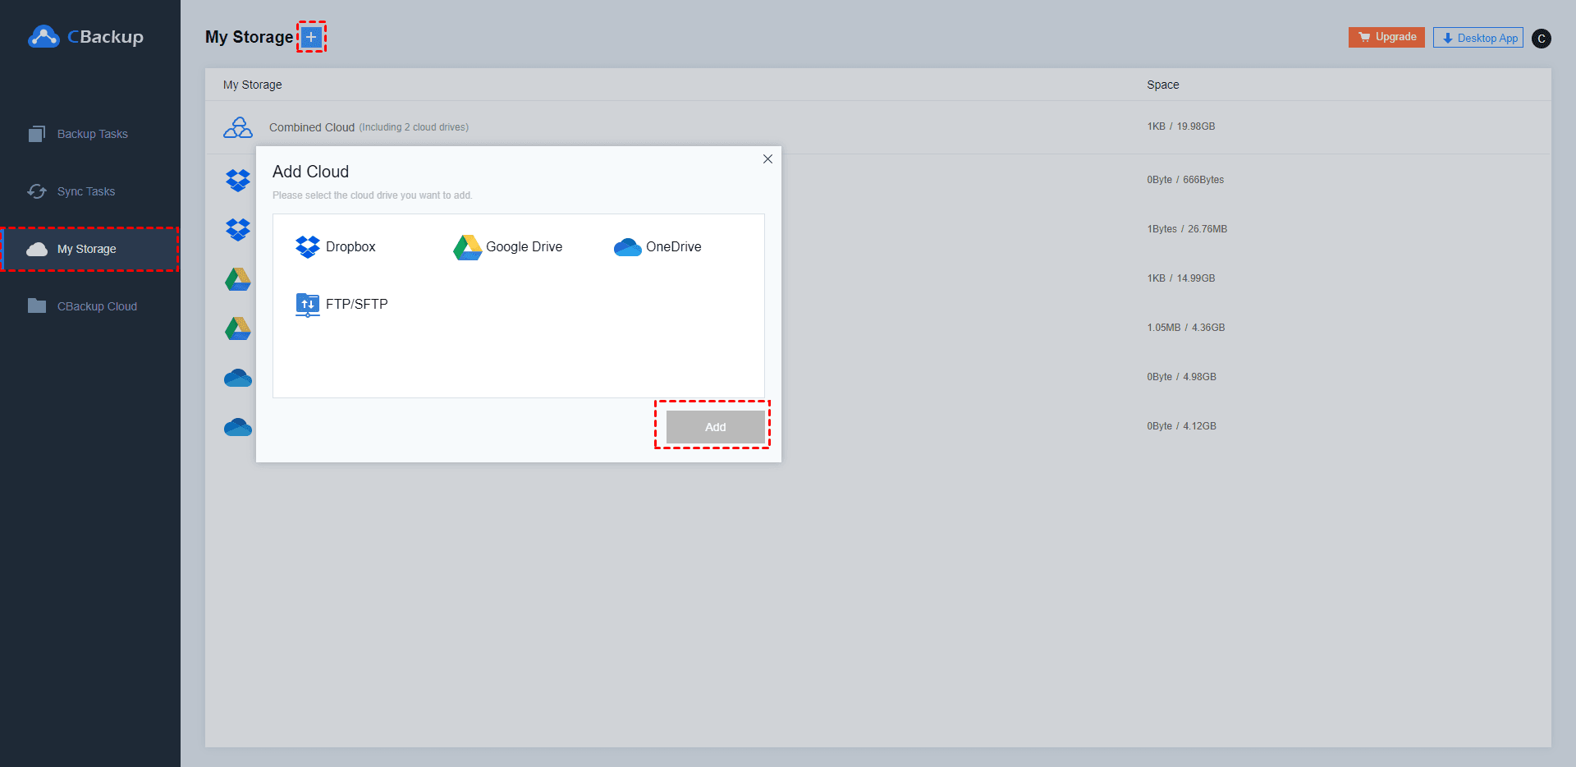Click the Upgrade button
This screenshot has width=1576, height=767.
point(1386,37)
